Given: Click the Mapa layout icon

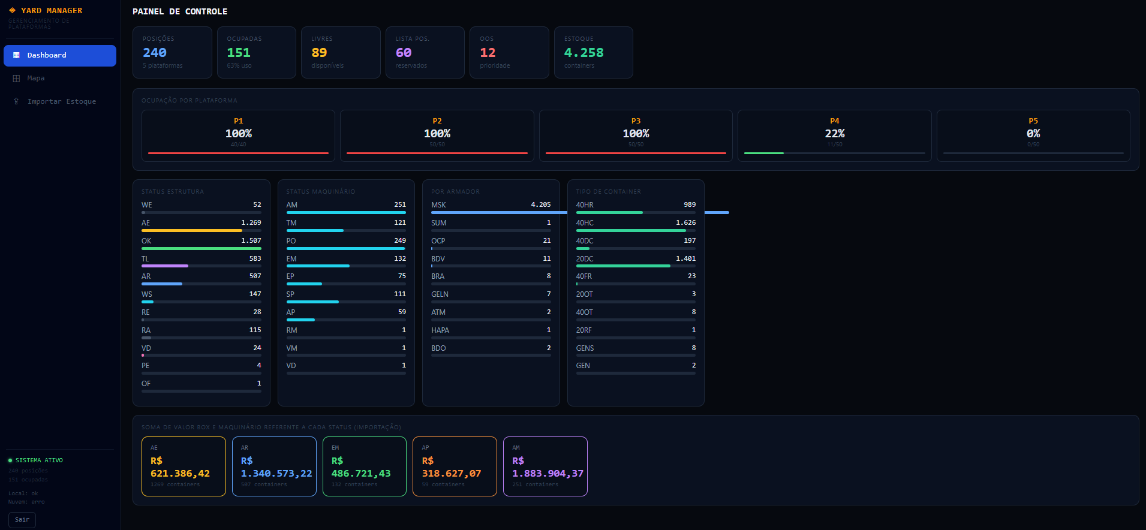Looking at the screenshot, I should (x=16, y=79).
